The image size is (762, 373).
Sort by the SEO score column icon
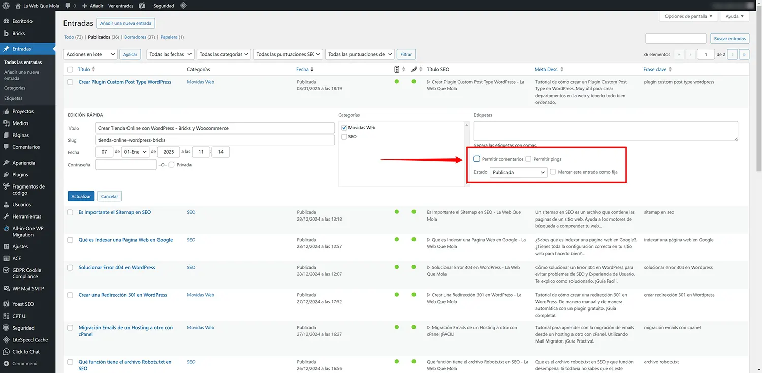[x=397, y=69]
